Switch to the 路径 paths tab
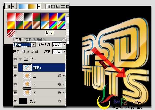Image resolution: width=155 pixels, height=110 pixels. 29,40
